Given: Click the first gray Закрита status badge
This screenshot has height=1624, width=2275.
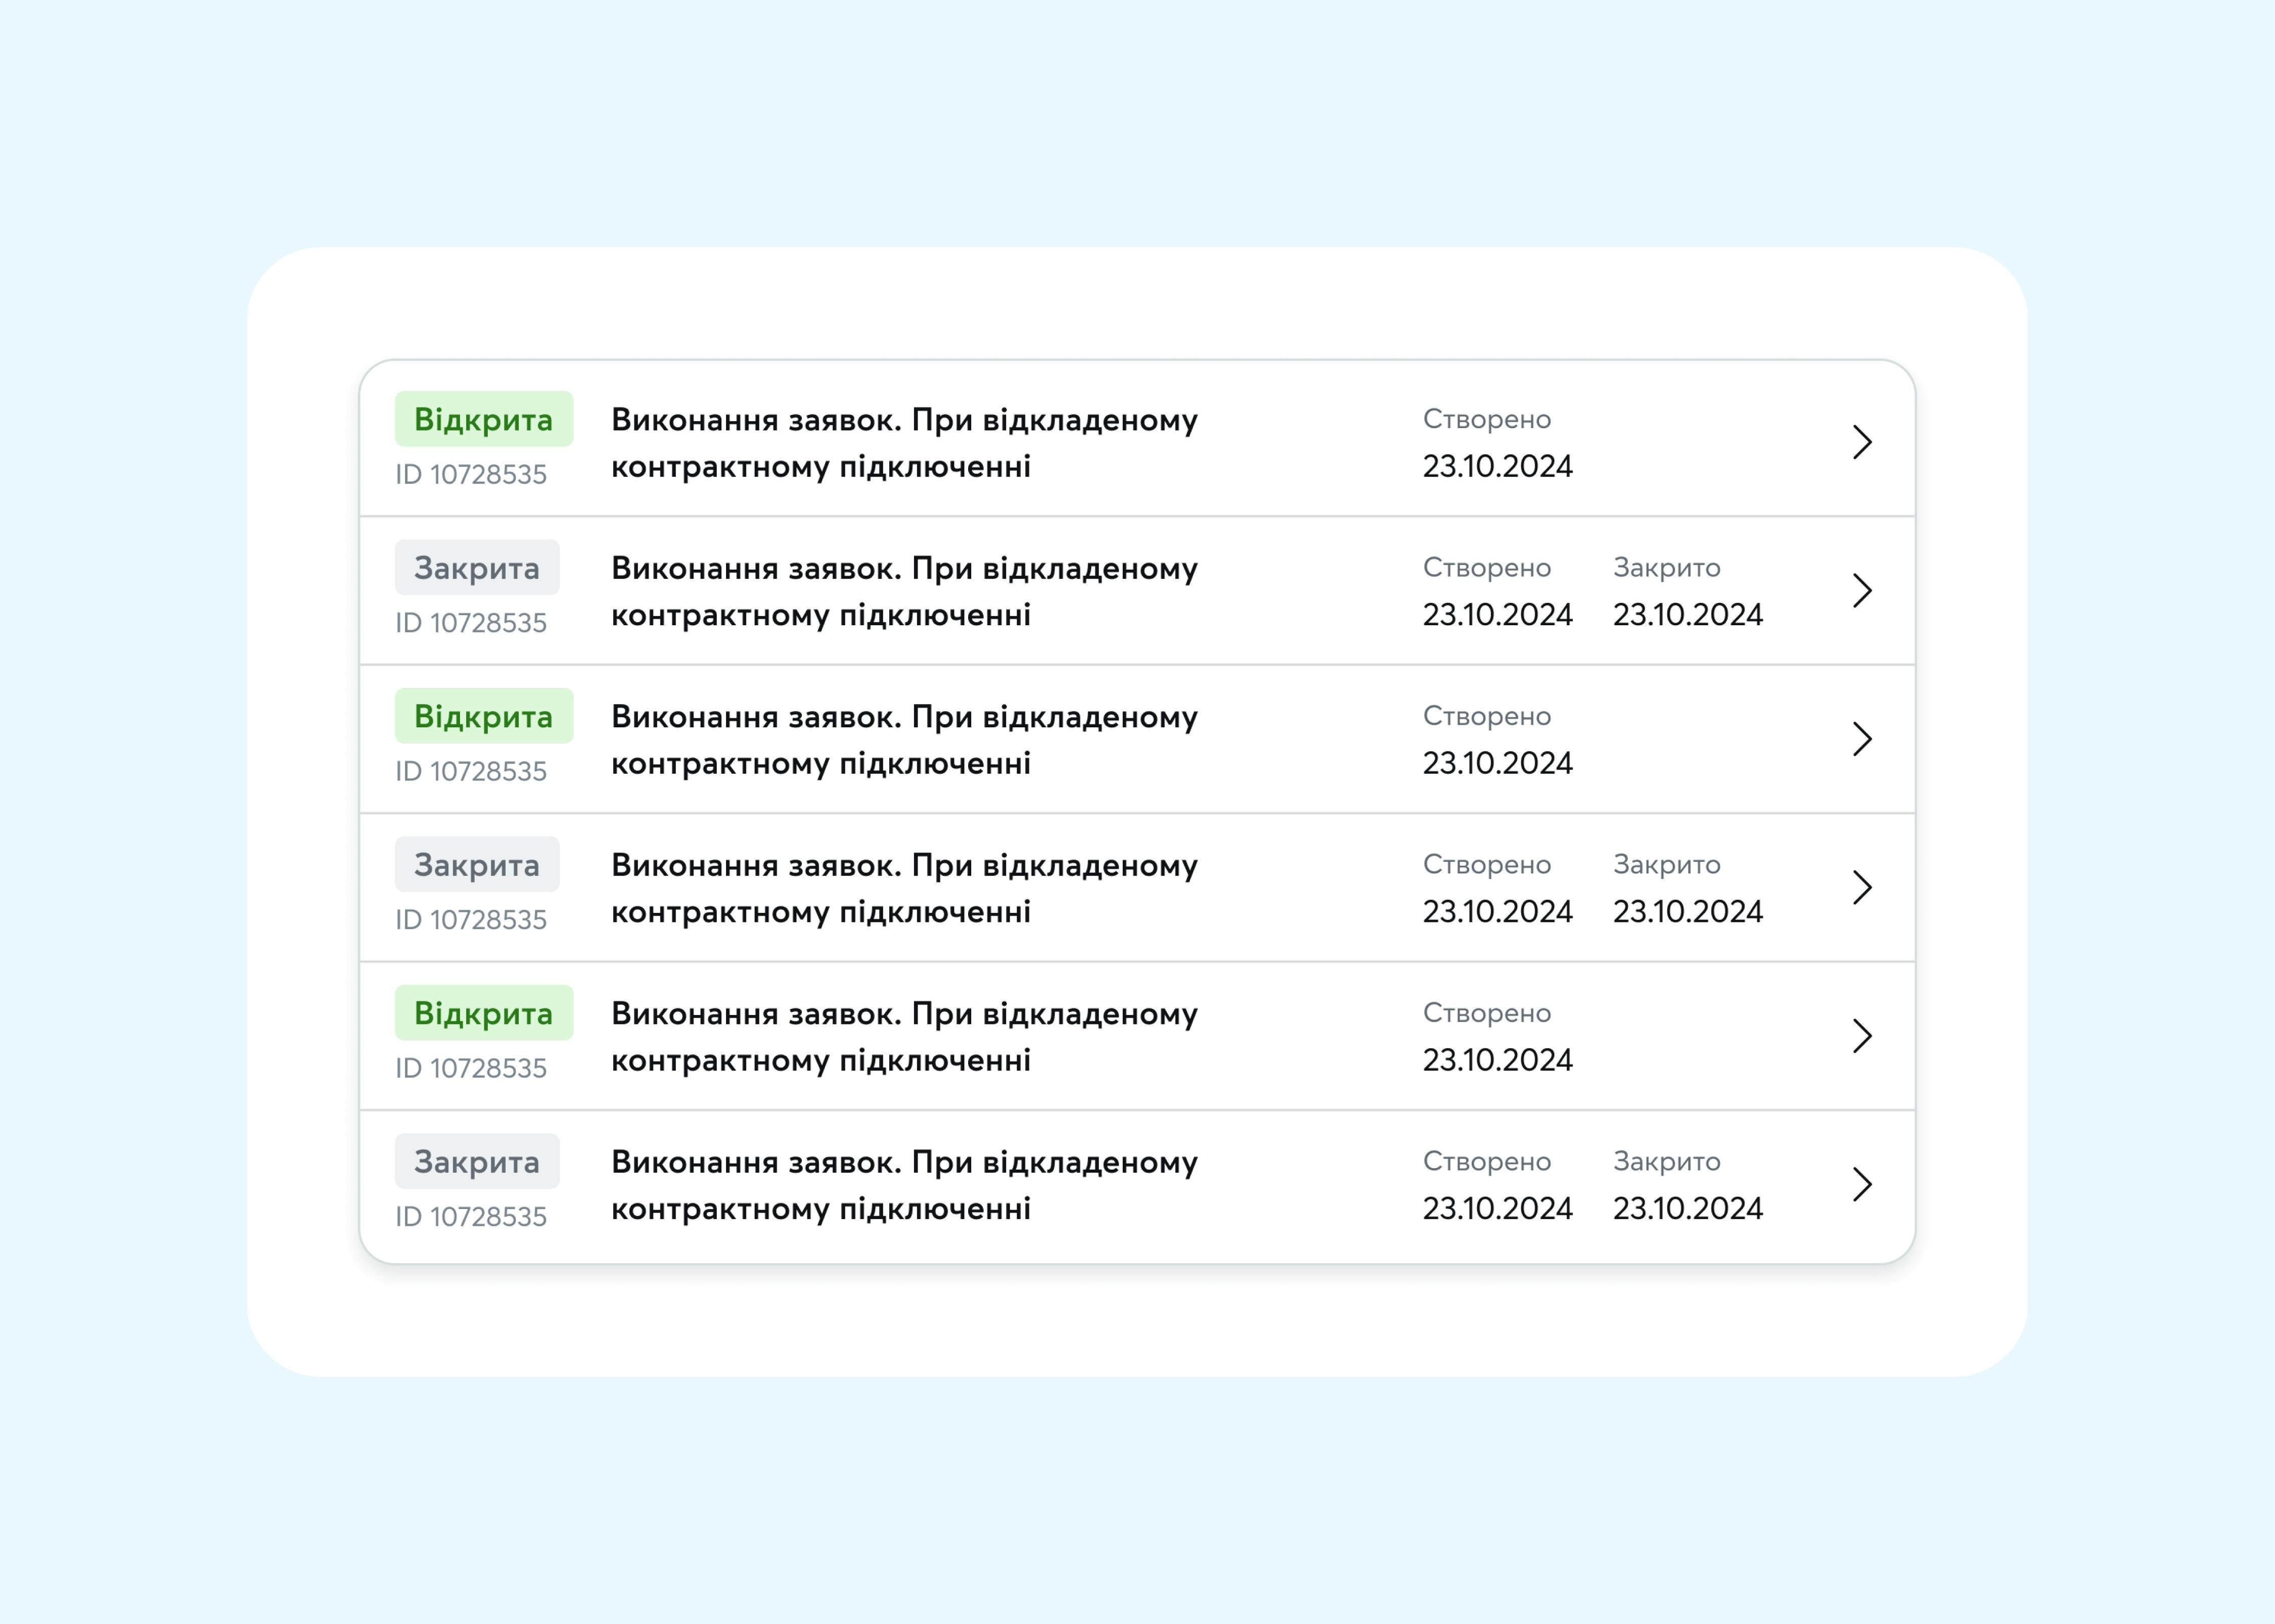Looking at the screenshot, I should click(x=476, y=568).
